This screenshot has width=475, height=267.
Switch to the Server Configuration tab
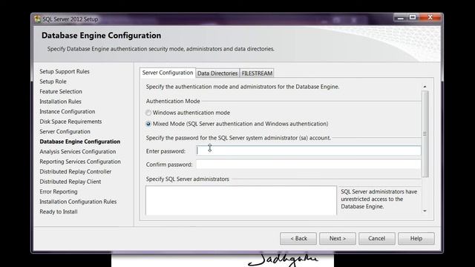(x=168, y=73)
